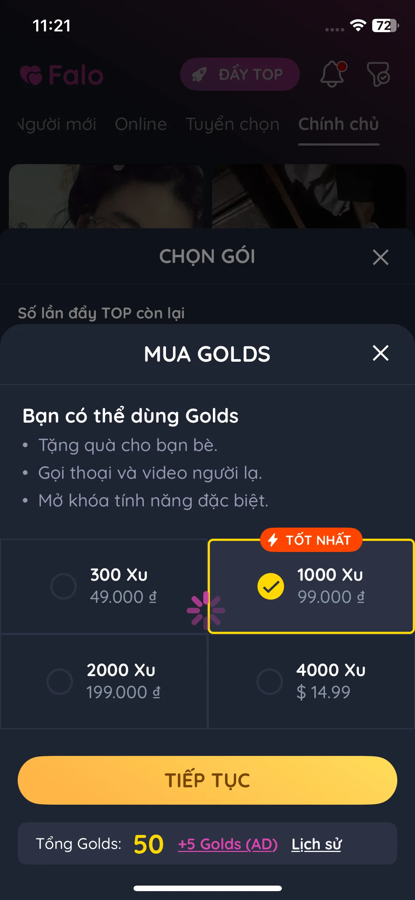Viewport: 415px width, 900px height.
Task: Open the filter verified icon
Action: coord(378,74)
